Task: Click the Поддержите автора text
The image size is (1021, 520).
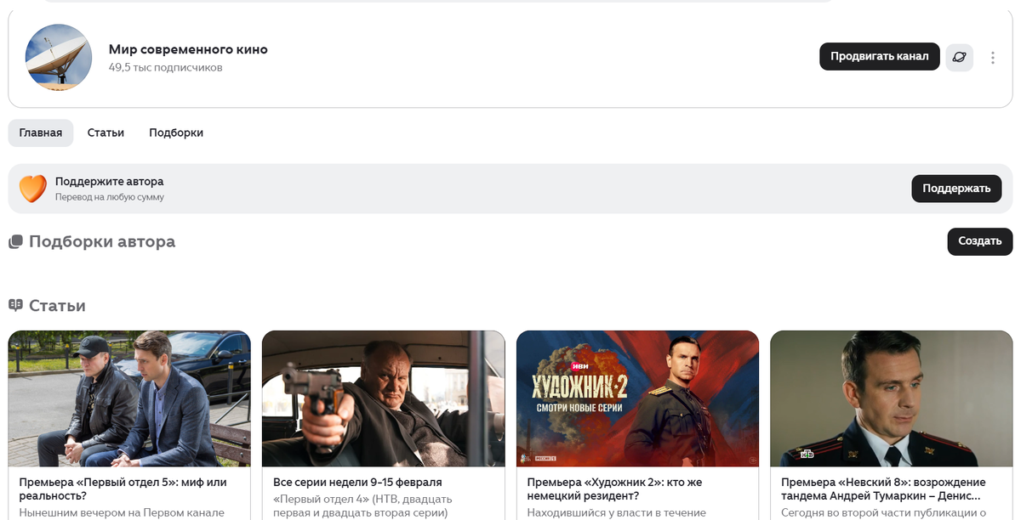Action: click(x=109, y=182)
